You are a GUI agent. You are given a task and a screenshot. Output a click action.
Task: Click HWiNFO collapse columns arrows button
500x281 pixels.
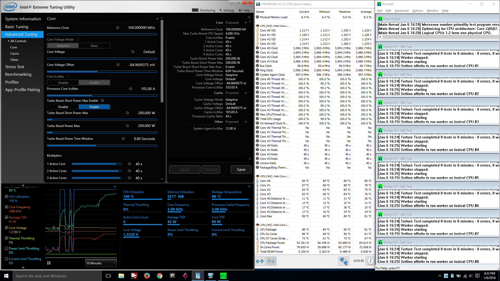(271, 261)
